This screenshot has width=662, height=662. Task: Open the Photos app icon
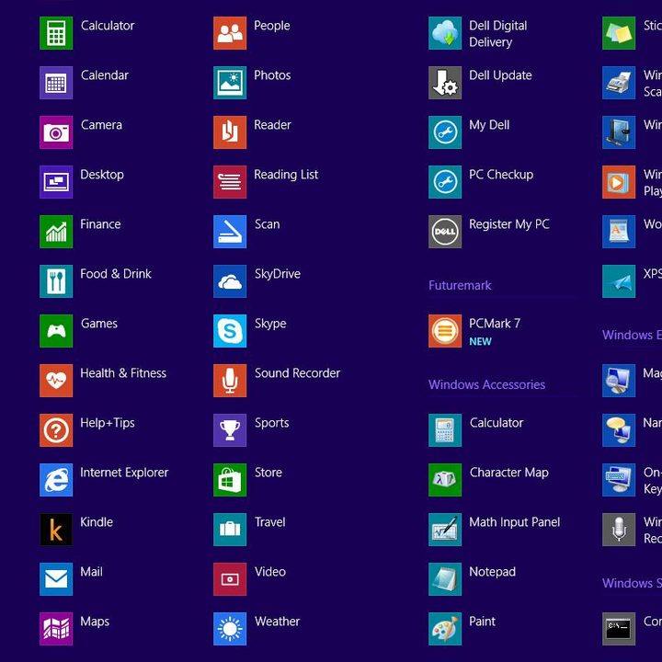[230, 83]
